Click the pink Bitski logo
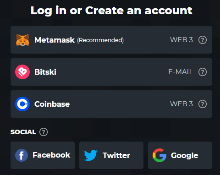The image size is (220, 175). pos(22,72)
